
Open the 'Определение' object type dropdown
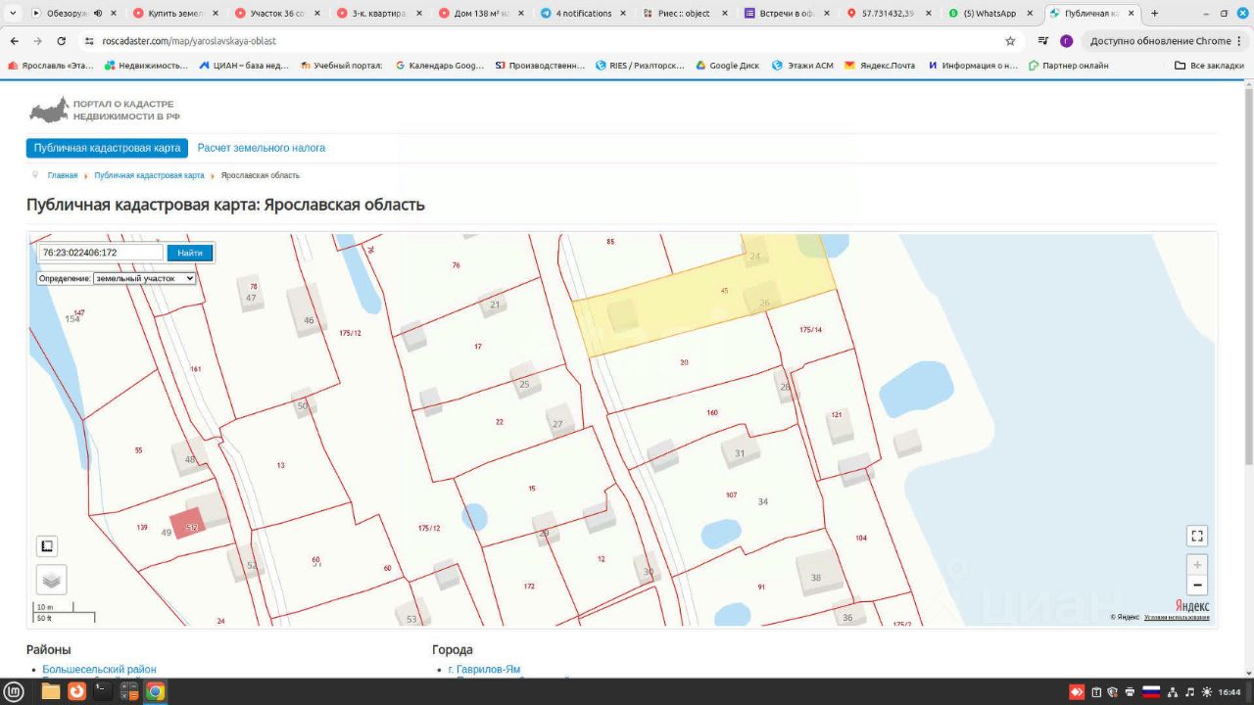[144, 278]
